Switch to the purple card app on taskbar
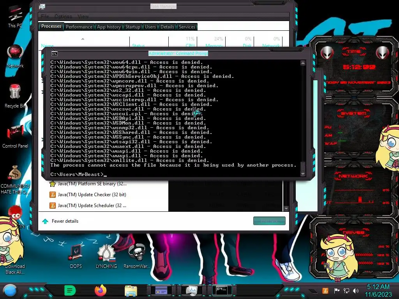 161,290
